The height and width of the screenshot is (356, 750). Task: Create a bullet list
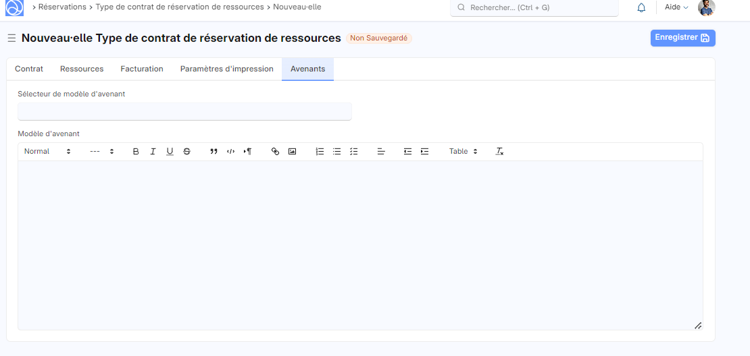336,151
